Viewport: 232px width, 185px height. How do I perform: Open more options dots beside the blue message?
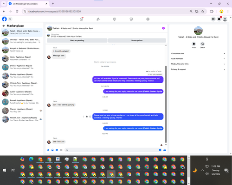pos(84,117)
